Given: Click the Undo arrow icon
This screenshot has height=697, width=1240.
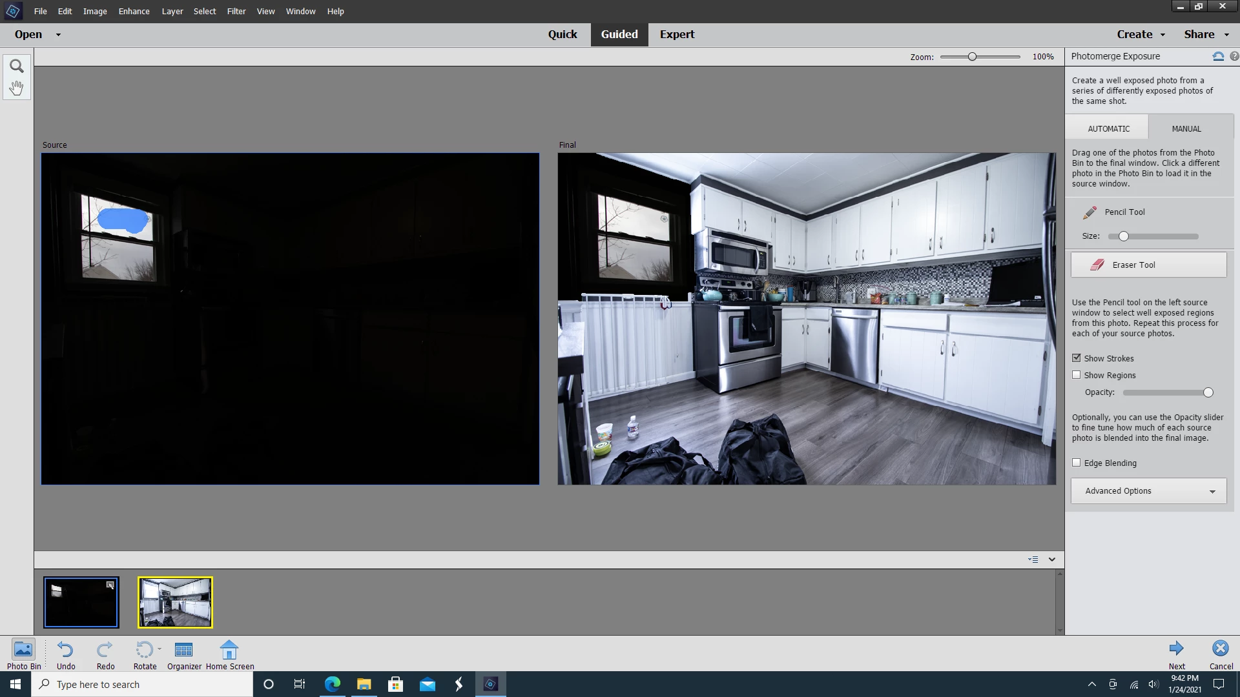Looking at the screenshot, I should 65,649.
